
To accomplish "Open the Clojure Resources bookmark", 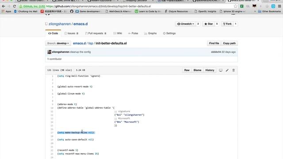I will tap(177, 11).
